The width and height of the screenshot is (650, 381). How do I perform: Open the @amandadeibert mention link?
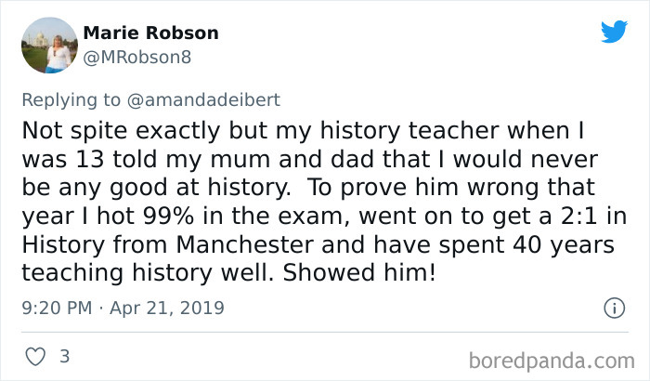(203, 100)
